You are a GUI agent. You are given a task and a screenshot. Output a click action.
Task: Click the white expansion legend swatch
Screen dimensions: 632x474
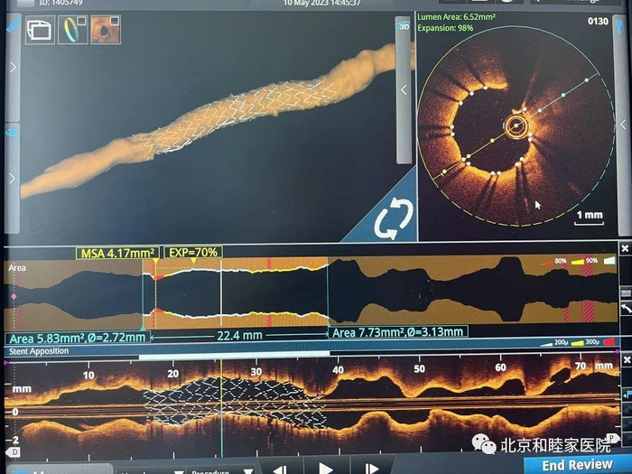[609, 260]
